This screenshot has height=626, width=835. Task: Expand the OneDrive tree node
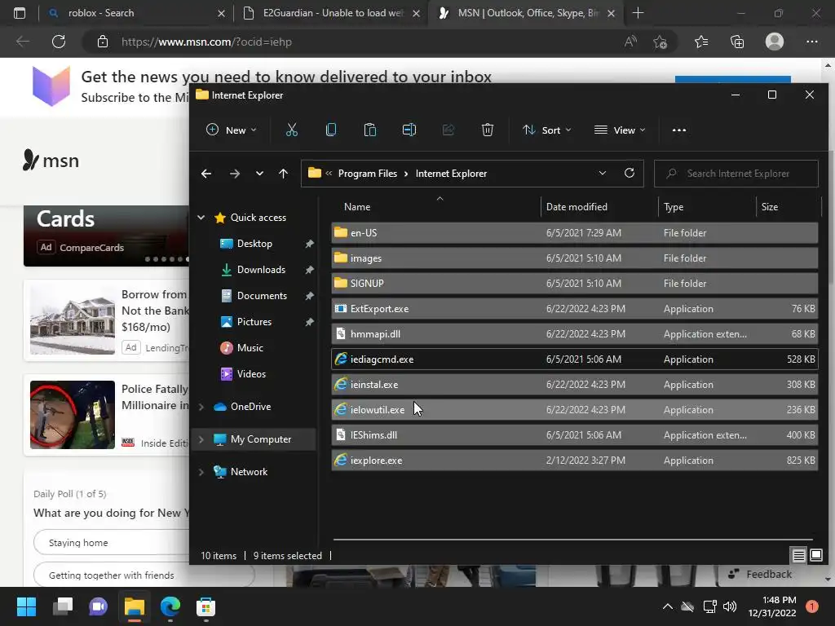pos(201,407)
